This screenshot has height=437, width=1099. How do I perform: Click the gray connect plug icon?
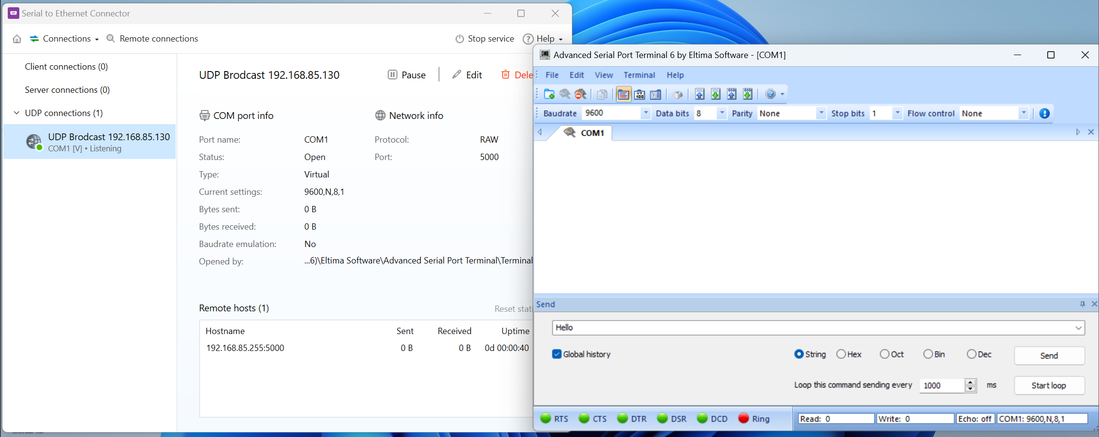[x=565, y=94]
